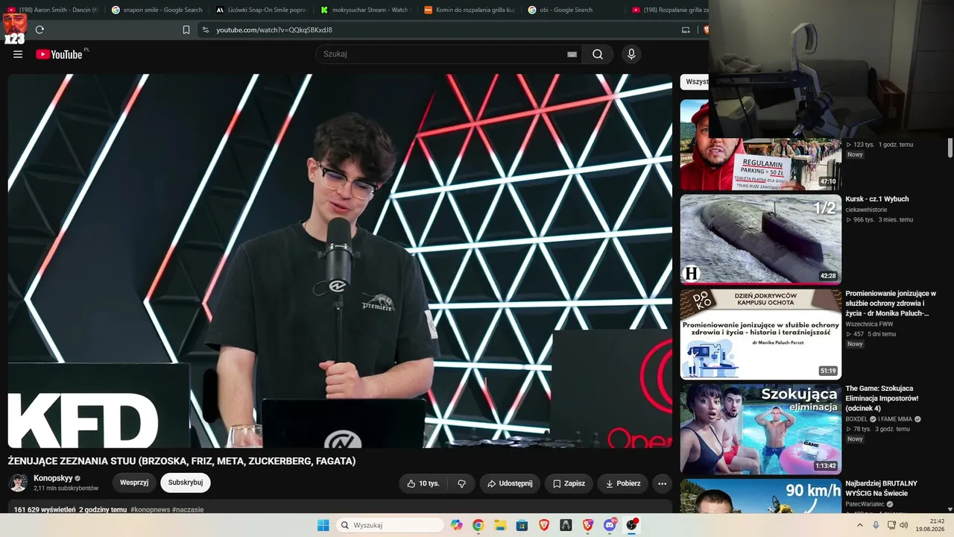Click the on-screen keyboard icon in search box
The image size is (954, 537).
(572, 54)
